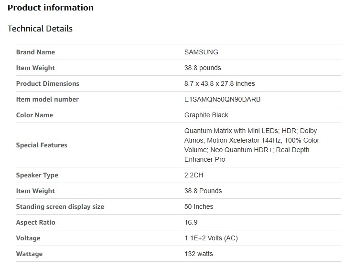The width and height of the screenshot is (344, 268).
Task: Click the Brand Name row label
Action: (35, 52)
